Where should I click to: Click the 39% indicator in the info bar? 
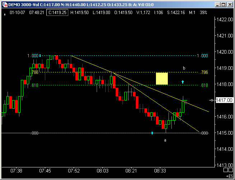click(x=203, y=13)
